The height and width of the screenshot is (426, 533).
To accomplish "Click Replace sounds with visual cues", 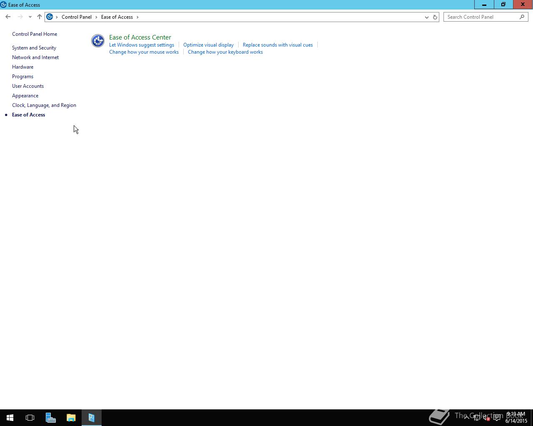I will 278,45.
